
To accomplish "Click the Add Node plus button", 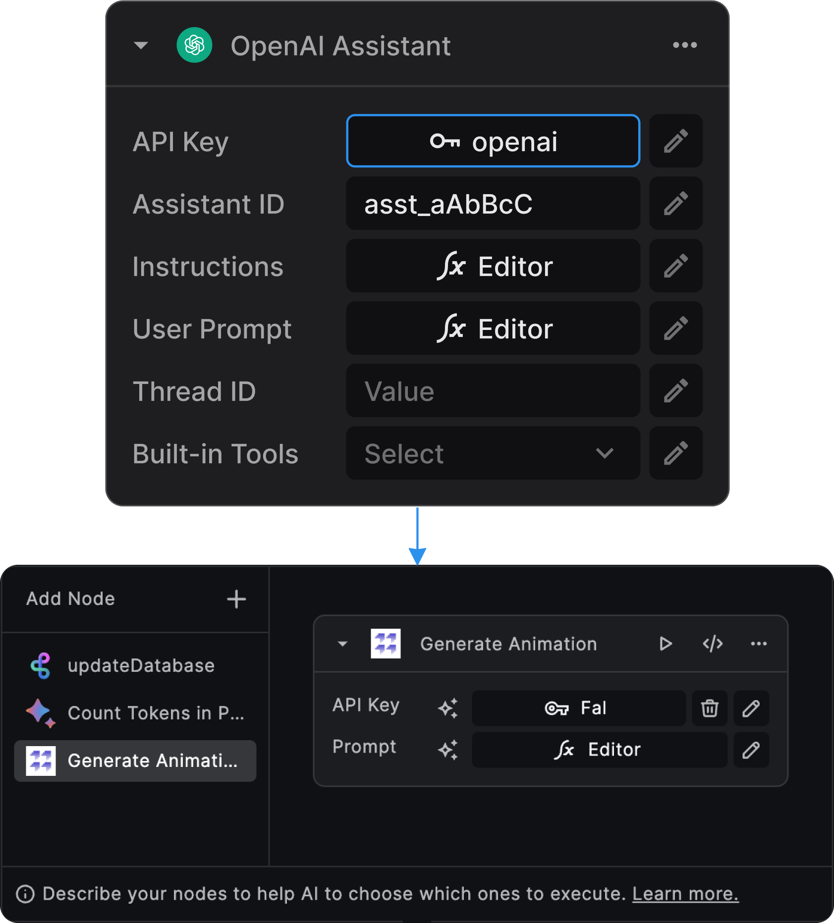I will pyautogui.click(x=236, y=599).
